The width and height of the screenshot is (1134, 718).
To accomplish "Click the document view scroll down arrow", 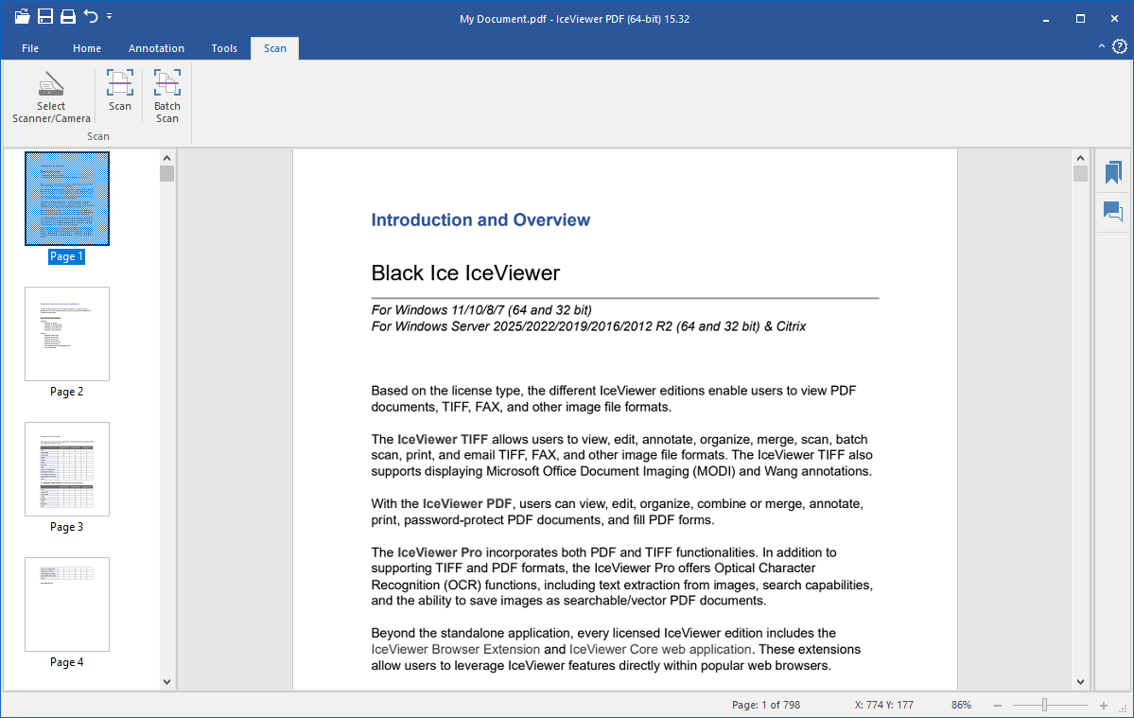I will [1080, 681].
